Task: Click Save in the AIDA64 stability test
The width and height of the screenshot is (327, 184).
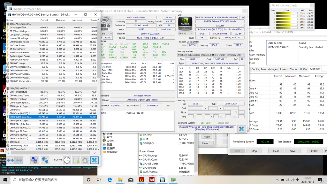Action: click(x=293, y=151)
